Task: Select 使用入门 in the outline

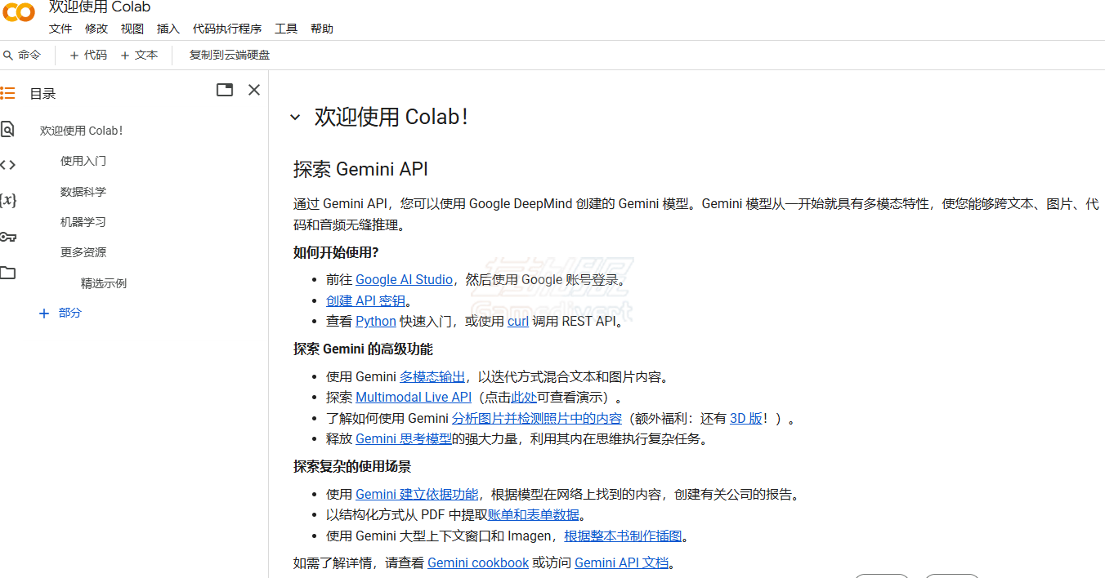Action: click(x=83, y=161)
